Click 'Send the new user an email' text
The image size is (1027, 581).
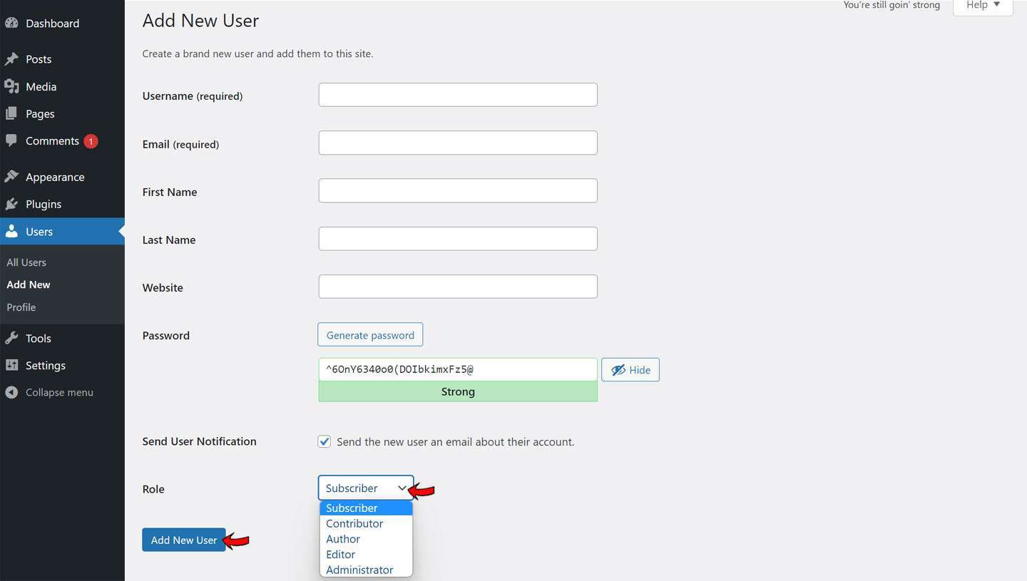point(455,442)
